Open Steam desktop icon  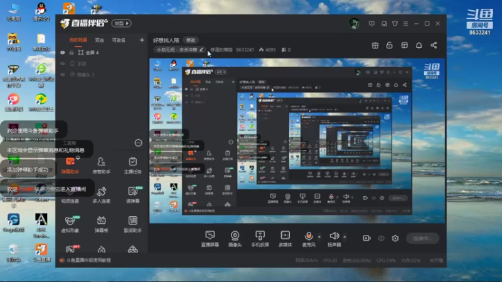pyautogui.click(x=41, y=193)
